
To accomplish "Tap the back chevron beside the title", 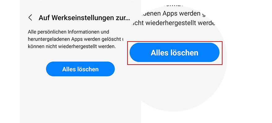I will coord(30,18).
